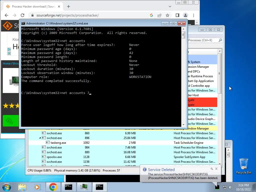Select the taskeng.exe process row
256x192 pixels.
122,143
